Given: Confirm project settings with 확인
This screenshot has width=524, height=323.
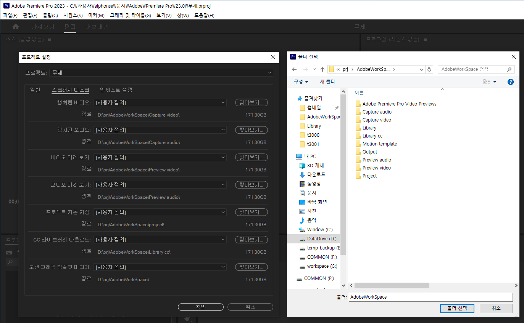Looking at the screenshot, I should (201, 307).
